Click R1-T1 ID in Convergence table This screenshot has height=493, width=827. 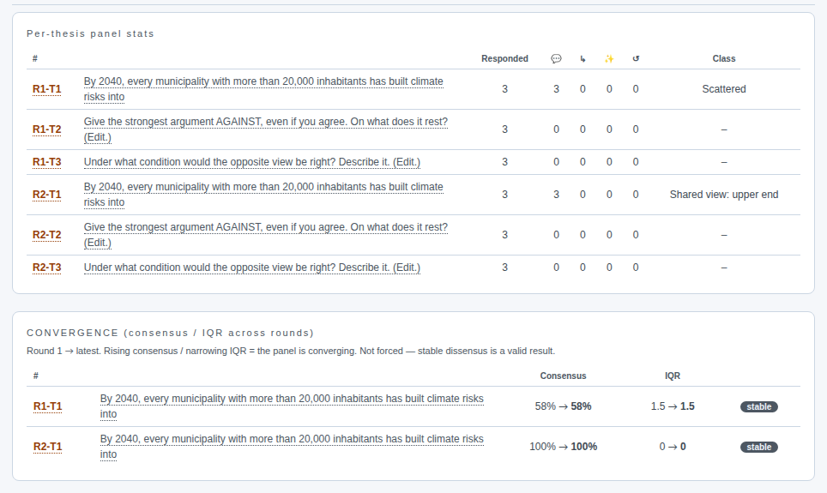(47, 406)
